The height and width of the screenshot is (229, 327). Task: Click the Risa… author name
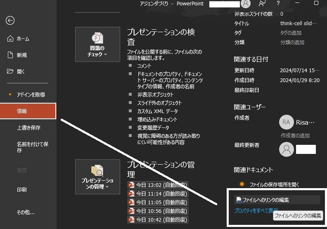click(x=305, y=122)
